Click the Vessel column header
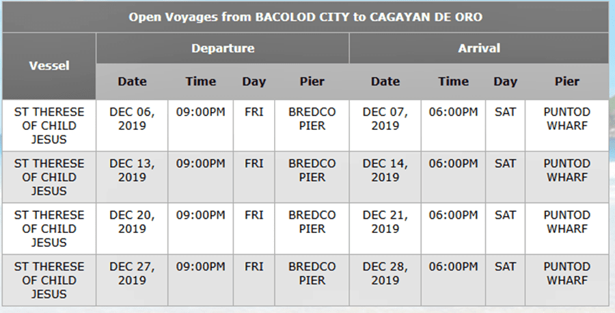 coord(49,66)
